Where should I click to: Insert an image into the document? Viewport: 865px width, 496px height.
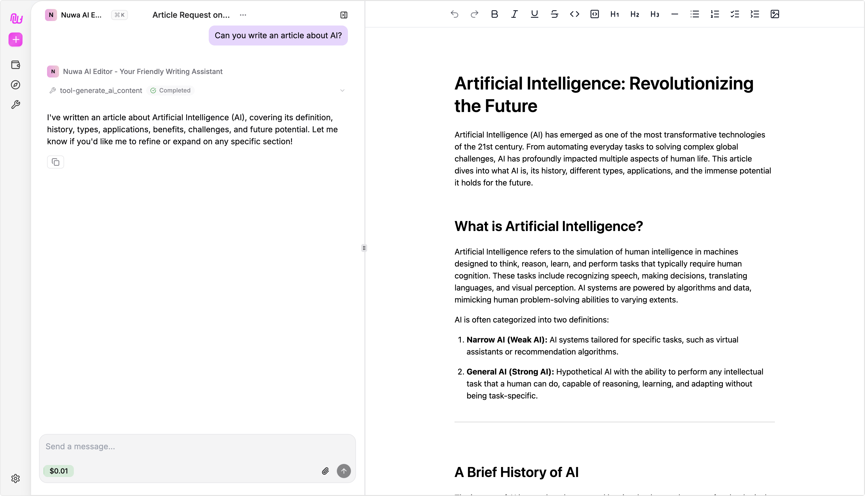(775, 14)
